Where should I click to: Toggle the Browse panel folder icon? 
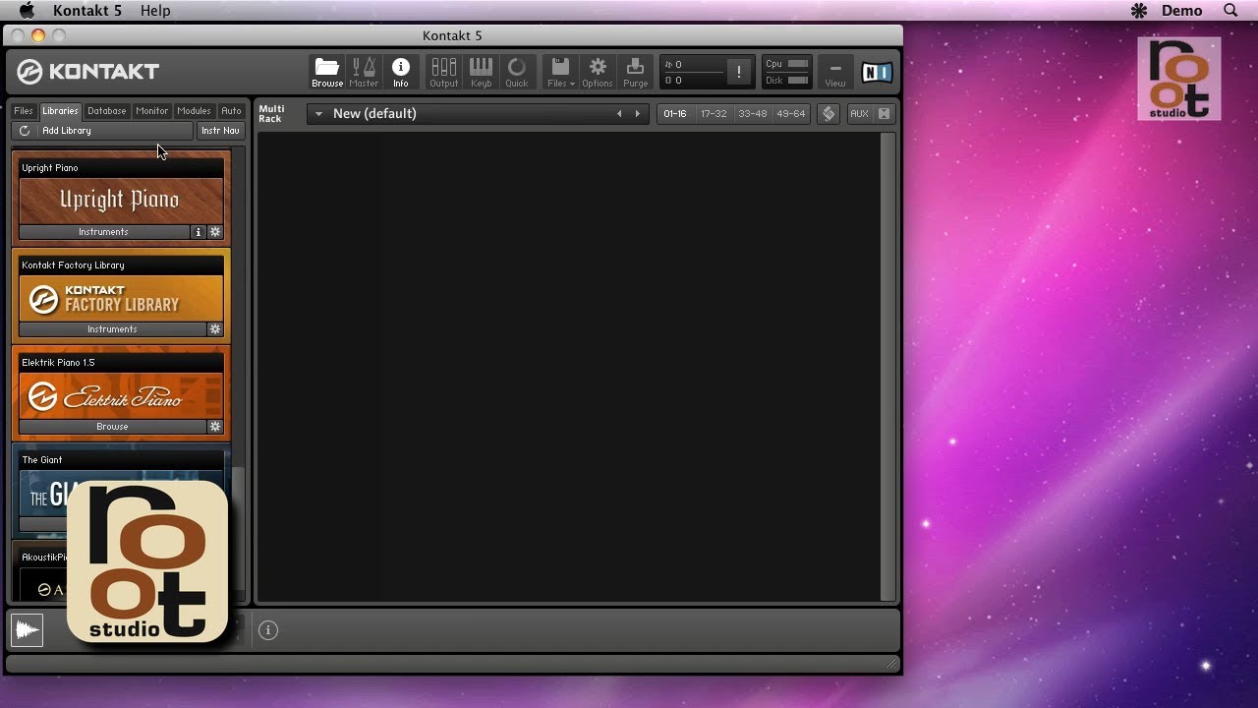(327, 71)
